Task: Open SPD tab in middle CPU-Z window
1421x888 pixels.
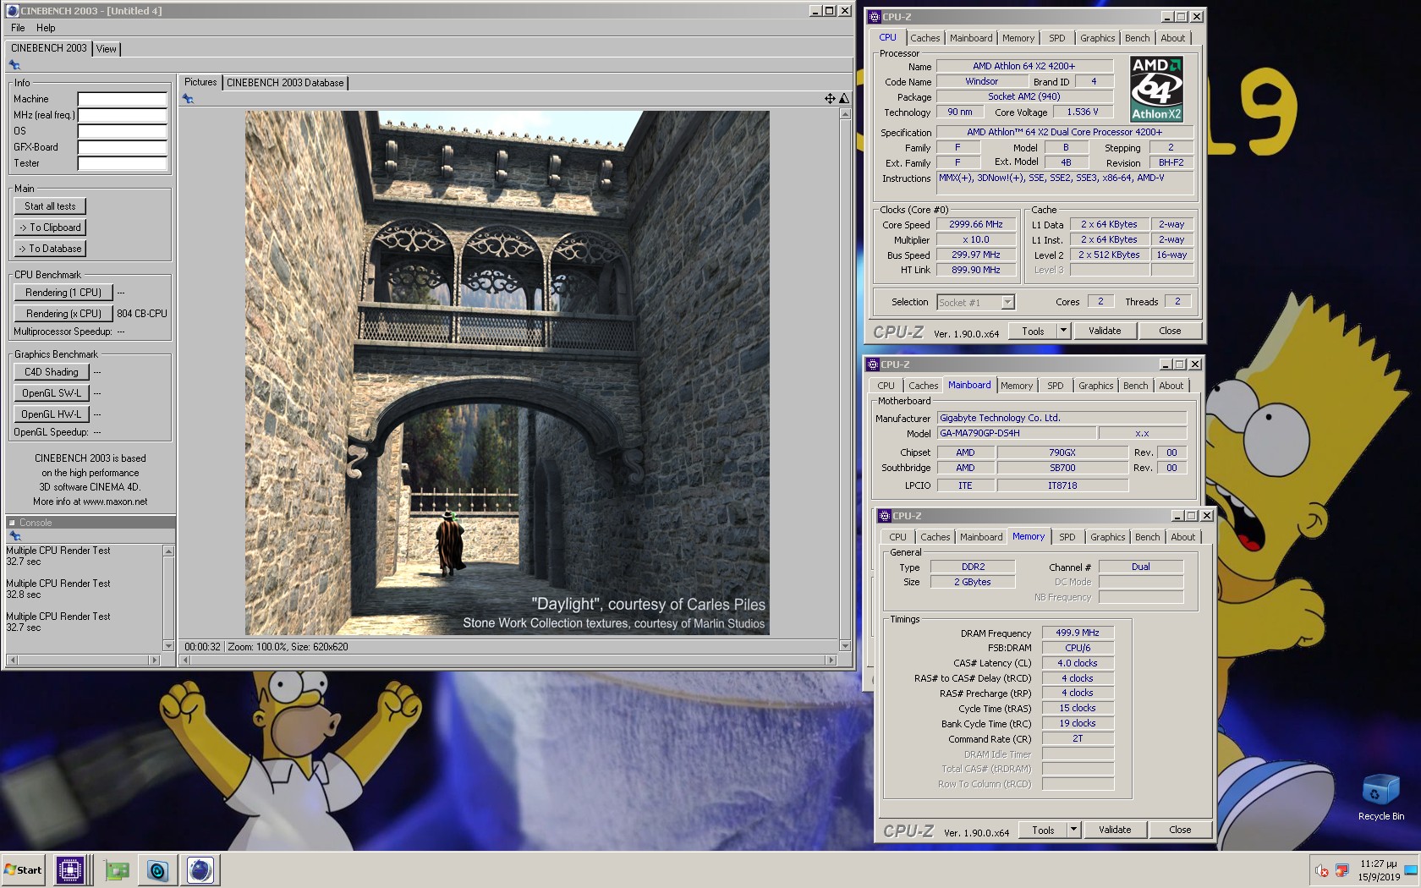Action: point(1055,386)
